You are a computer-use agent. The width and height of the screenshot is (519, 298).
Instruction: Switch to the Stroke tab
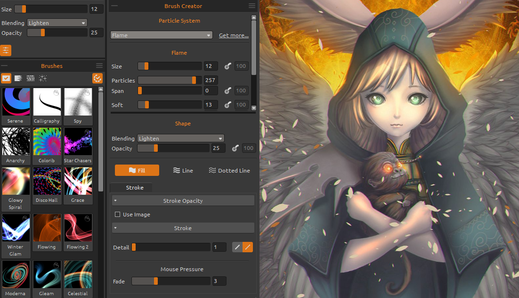tap(135, 188)
